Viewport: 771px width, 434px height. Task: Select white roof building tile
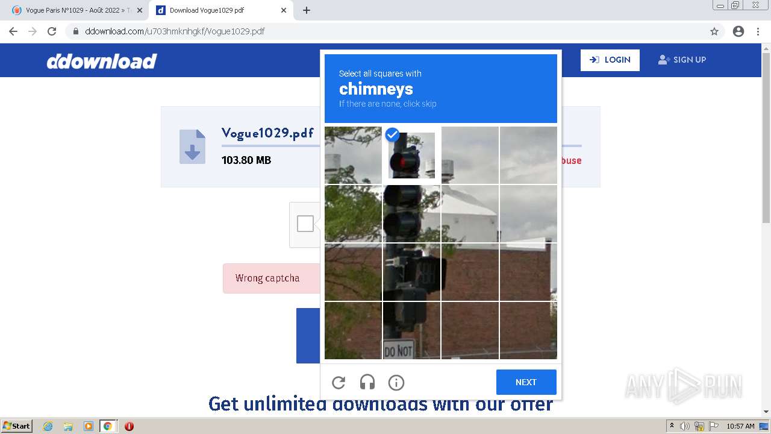point(470,213)
